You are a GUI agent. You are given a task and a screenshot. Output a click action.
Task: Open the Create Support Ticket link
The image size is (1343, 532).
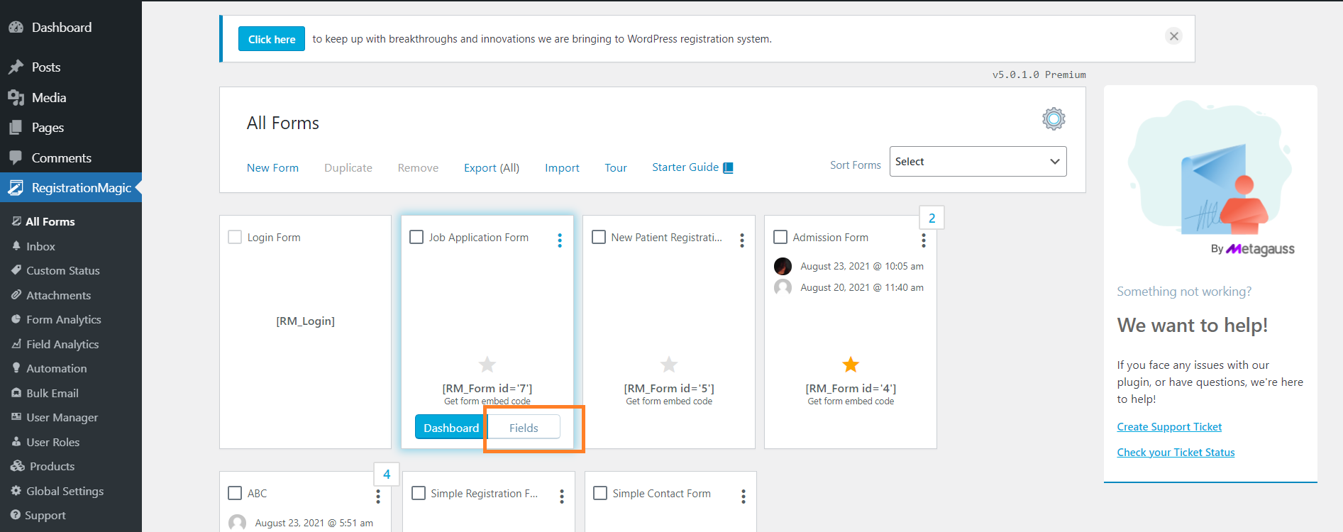point(1168,427)
